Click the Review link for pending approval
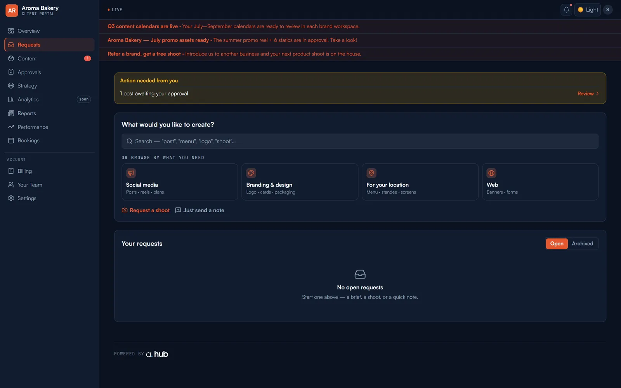Image resolution: width=621 pixels, height=388 pixels. click(585, 94)
